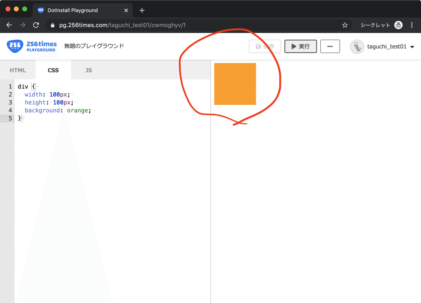Screen dimensions: 421x303
Task: Run code with 実行 button
Action: (301, 46)
